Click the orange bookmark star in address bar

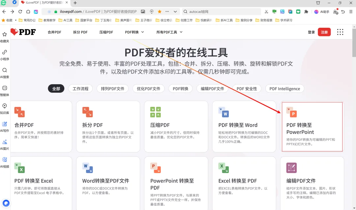[160, 12]
